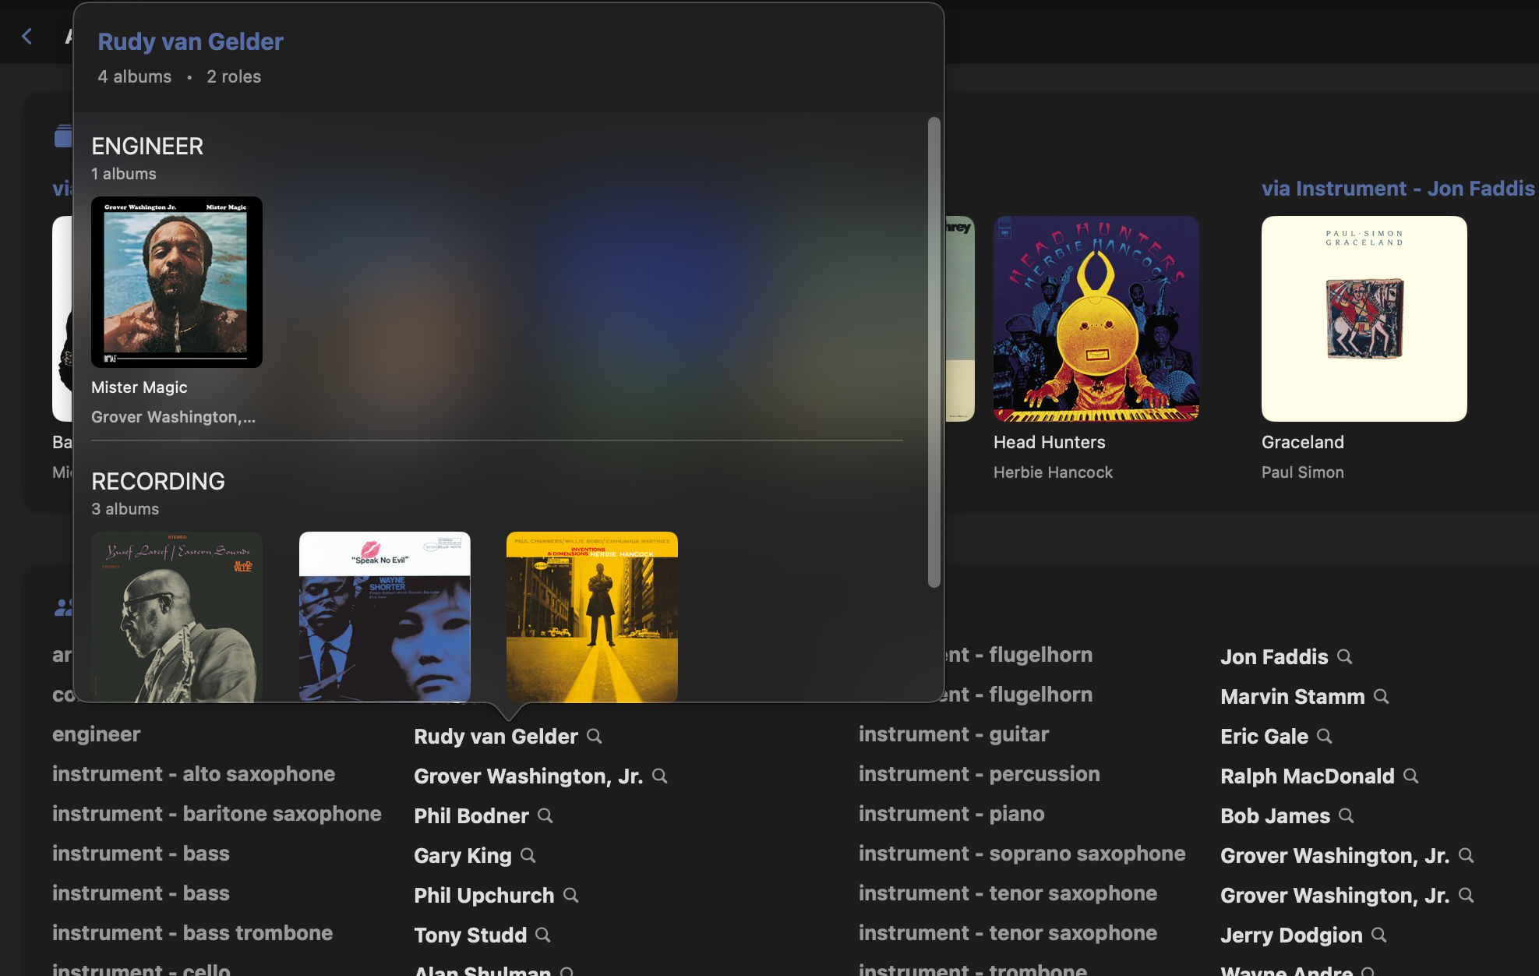Open the Eastern Sounds album cover
Image resolution: width=1539 pixels, height=976 pixels.
coord(177,617)
